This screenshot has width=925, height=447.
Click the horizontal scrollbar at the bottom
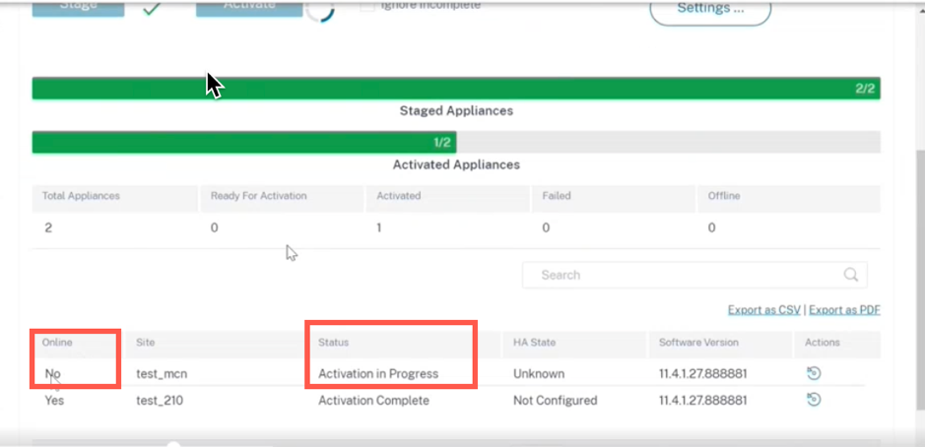point(456,442)
